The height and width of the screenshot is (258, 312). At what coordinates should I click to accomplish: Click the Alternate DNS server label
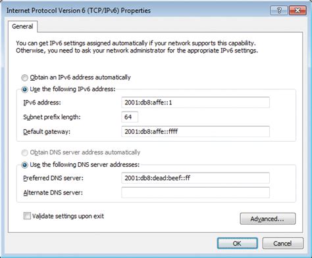[53, 192]
